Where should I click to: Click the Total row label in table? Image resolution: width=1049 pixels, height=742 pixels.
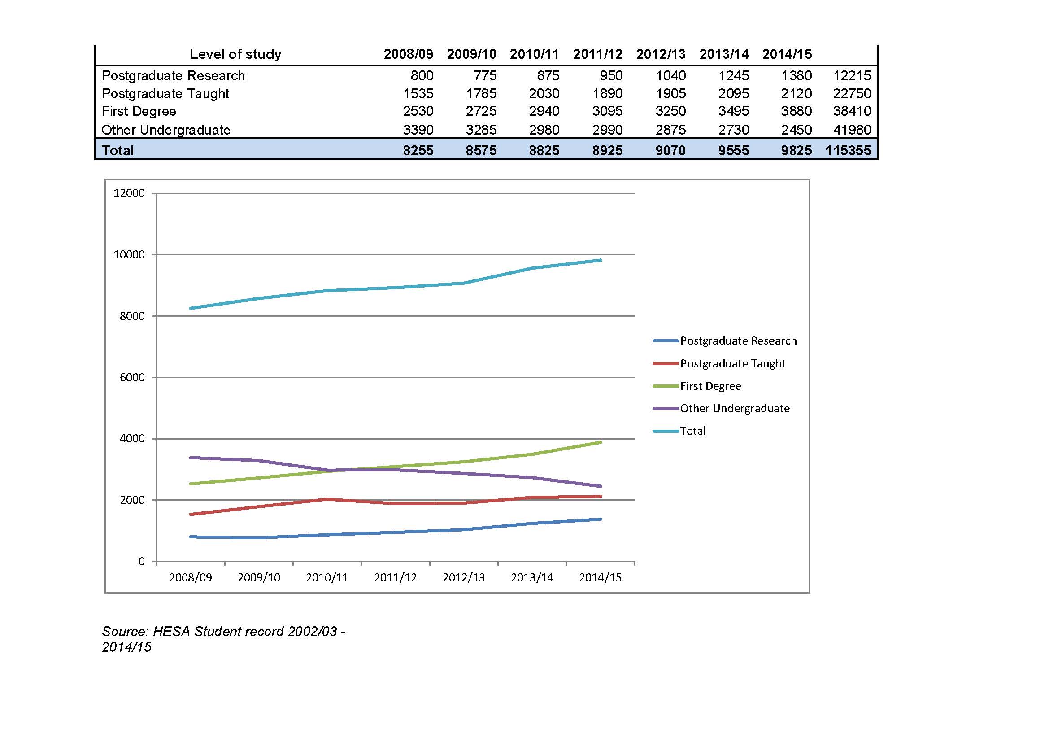(x=118, y=150)
